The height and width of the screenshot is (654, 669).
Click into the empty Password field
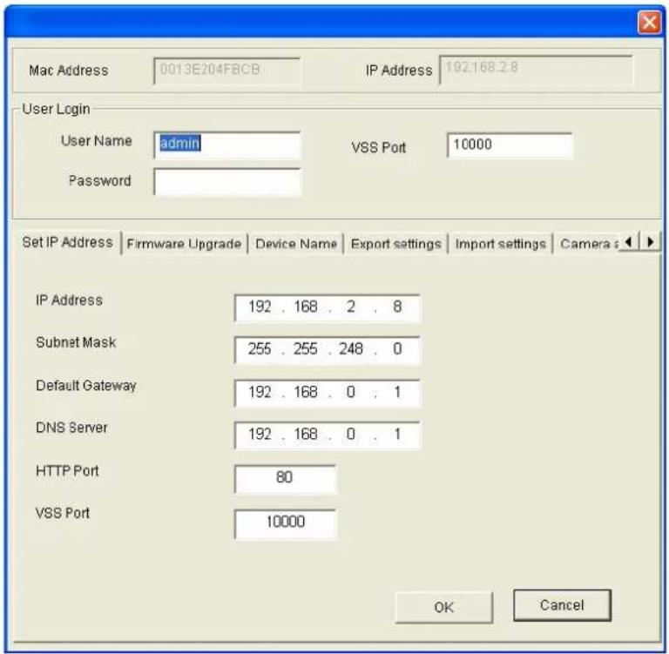(227, 182)
